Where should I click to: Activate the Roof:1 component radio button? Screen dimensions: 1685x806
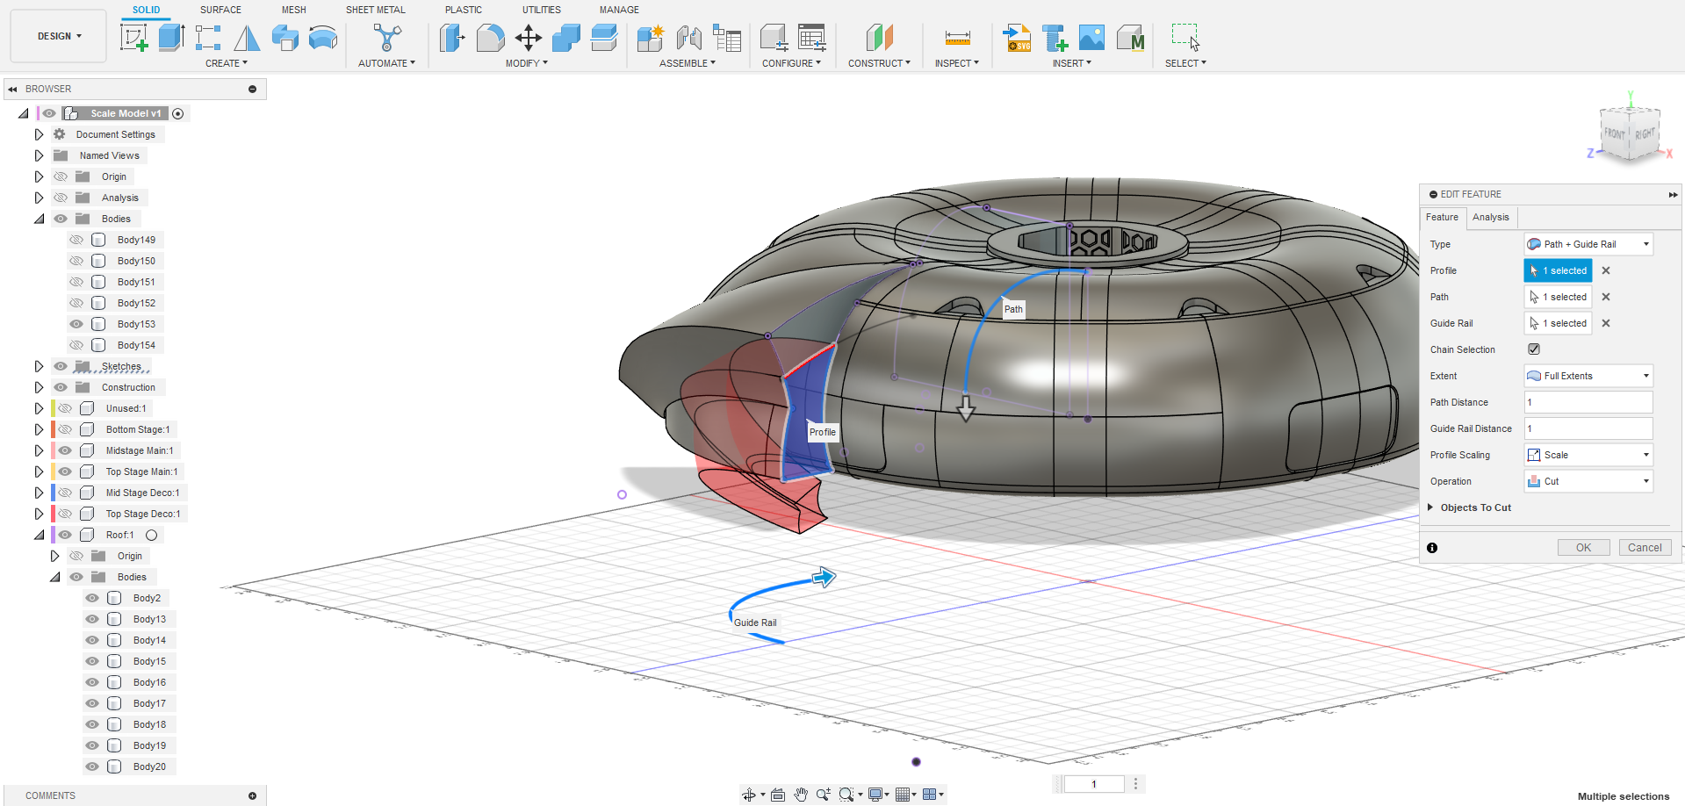[x=151, y=535]
